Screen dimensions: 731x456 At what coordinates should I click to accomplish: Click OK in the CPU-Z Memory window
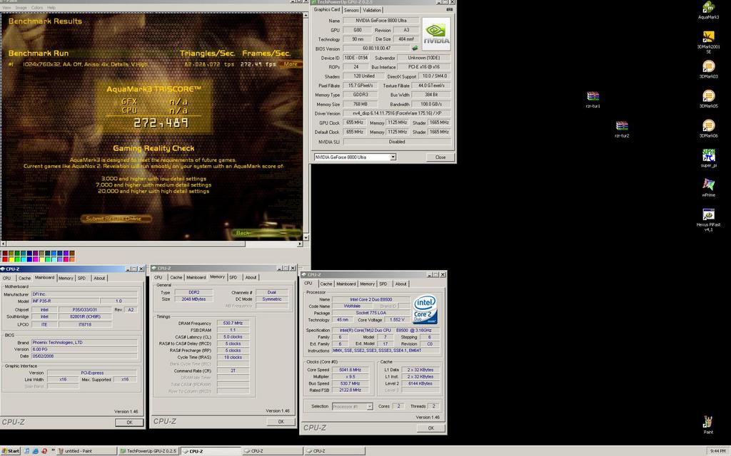(281, 422)
